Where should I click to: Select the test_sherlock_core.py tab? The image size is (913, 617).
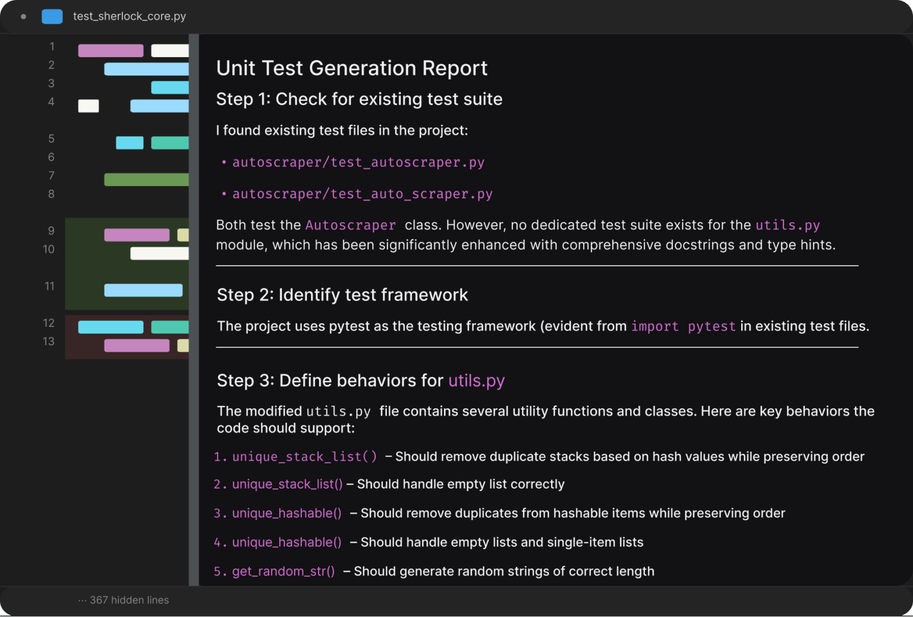coord(129,16)
